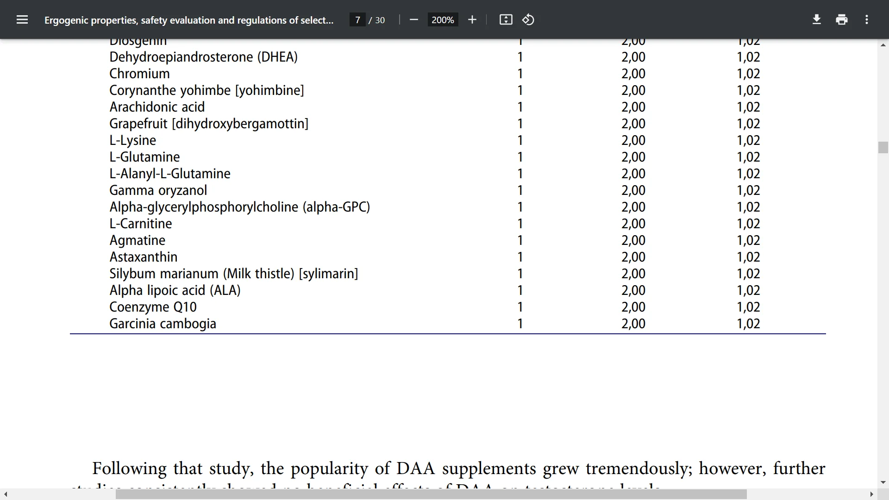
Task: Click the document title in the toolbar
Action: (x=189, y=20)
